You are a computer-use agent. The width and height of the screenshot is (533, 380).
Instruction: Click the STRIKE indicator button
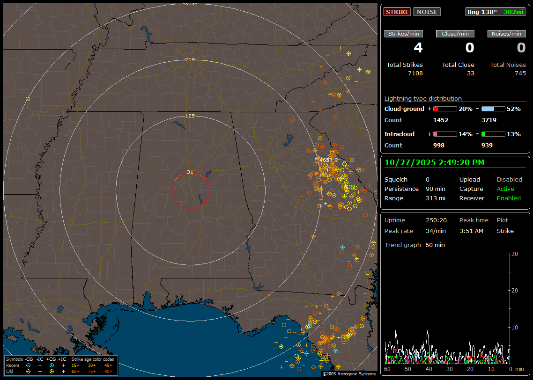[x=397, y=12]
